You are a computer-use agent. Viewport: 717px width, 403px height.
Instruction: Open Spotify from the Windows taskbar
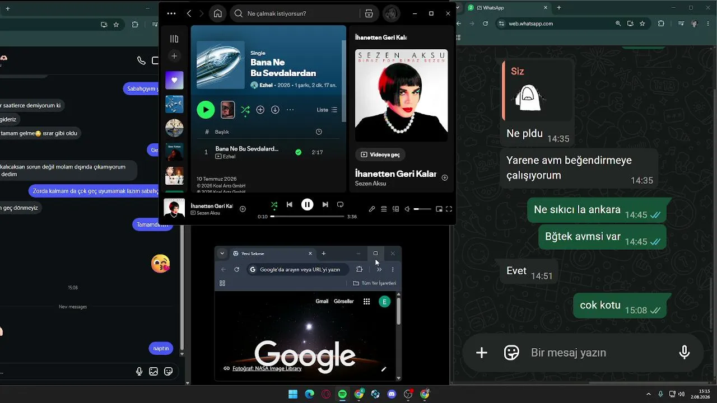(342, 394)
